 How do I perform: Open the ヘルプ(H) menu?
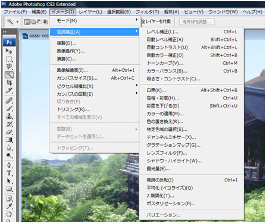pos(252,12)
